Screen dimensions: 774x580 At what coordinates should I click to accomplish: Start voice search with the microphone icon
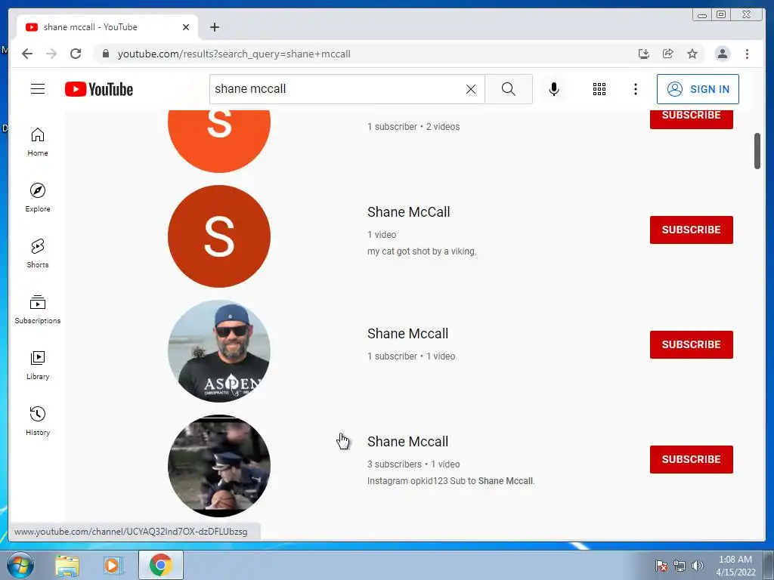(554, 89)
